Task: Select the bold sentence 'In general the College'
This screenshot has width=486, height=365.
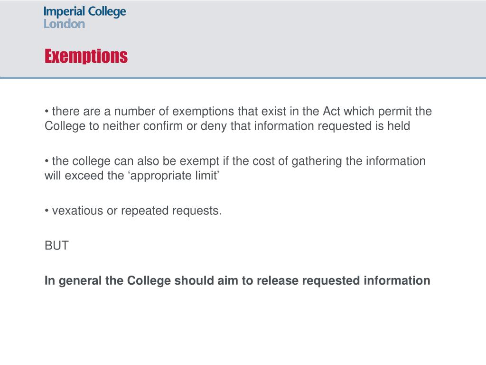Action: (237, 280)
